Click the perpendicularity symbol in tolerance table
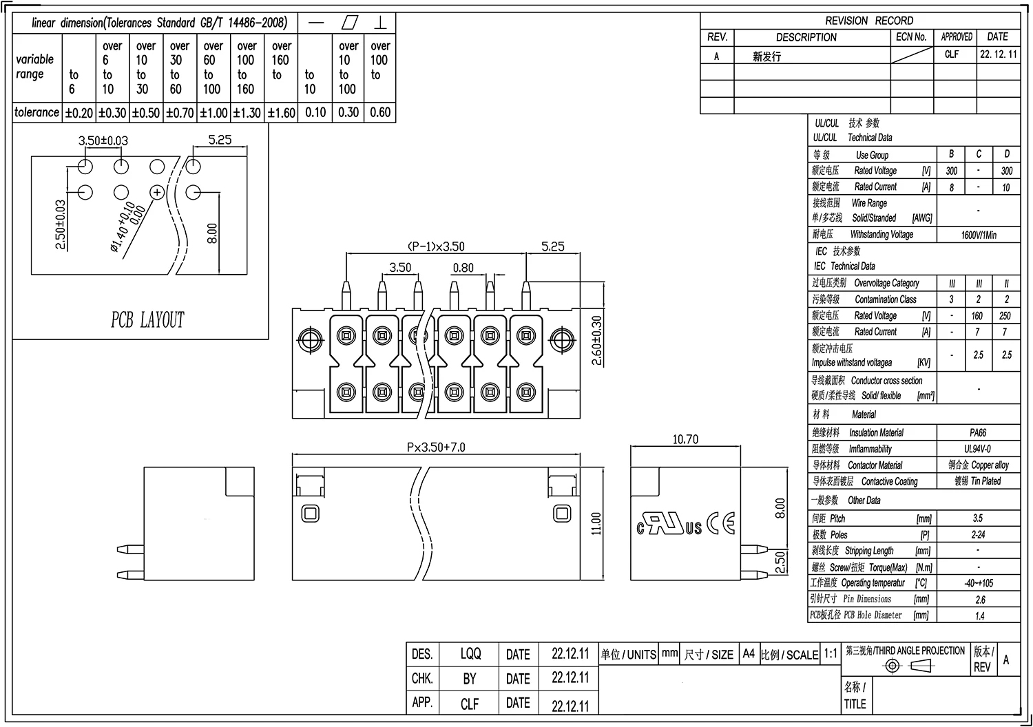Screen dimensions: 1033x727 [x=380, y=23]
